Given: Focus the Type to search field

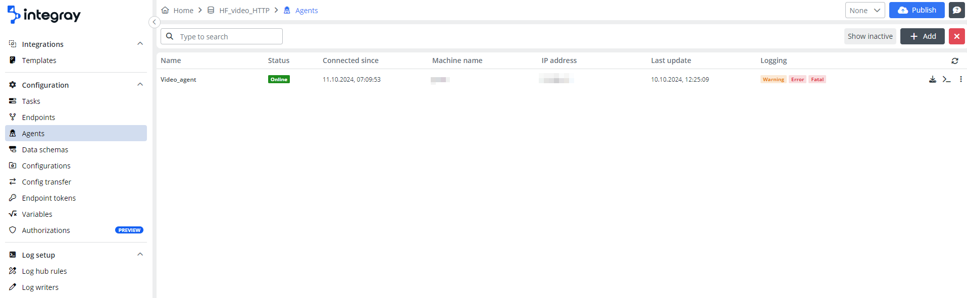Looking at the screenshot, I should pos(227,36).
